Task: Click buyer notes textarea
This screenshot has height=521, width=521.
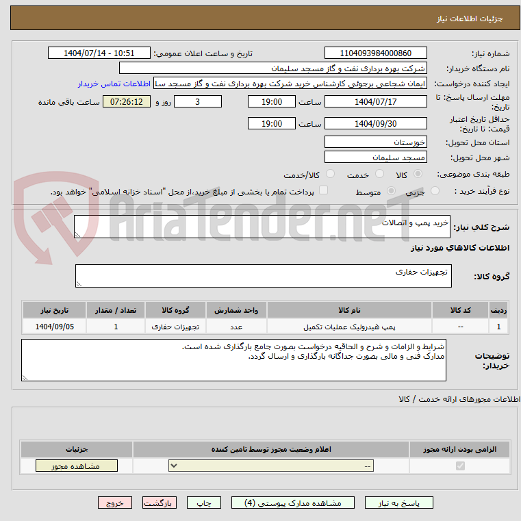Action: pyautogui.click(x=233, y=360)
